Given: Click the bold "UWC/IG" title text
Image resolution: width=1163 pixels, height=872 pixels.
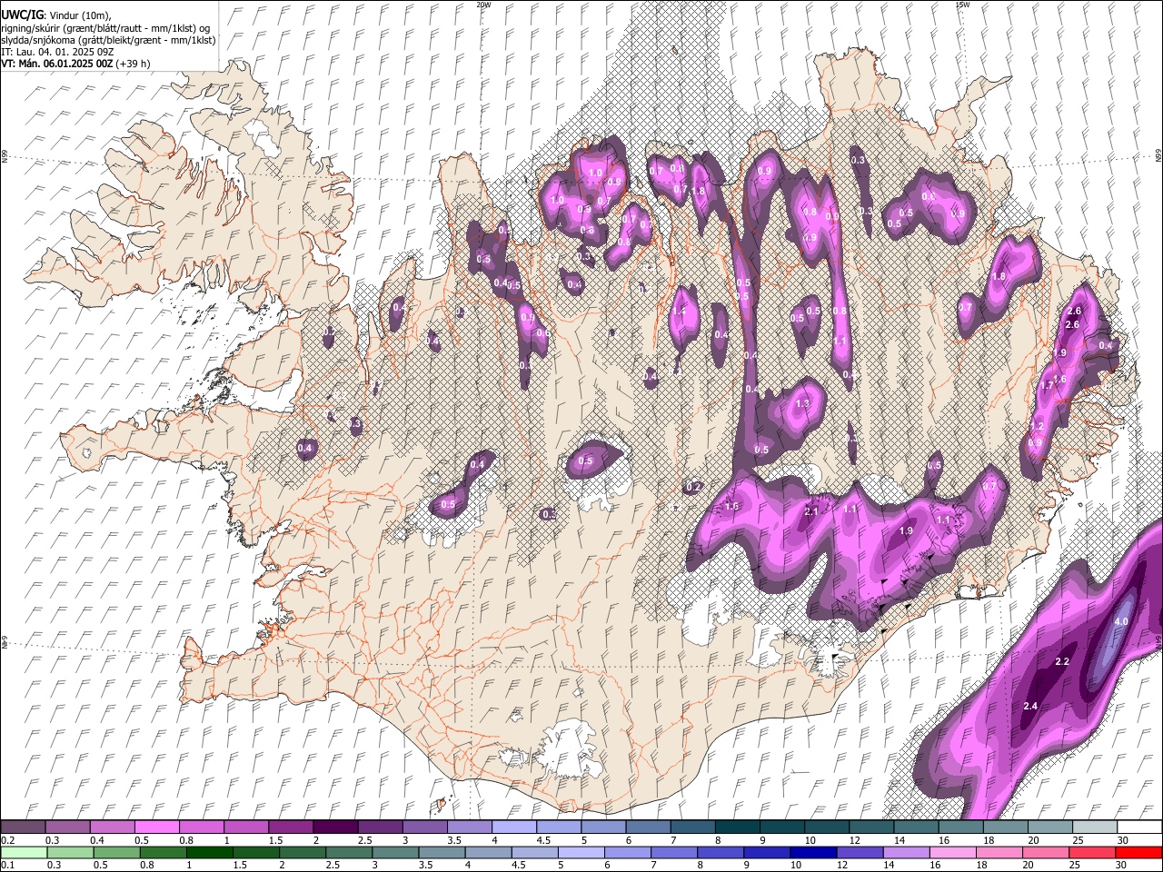Looking at the screenshot, I should pos(22,15).
